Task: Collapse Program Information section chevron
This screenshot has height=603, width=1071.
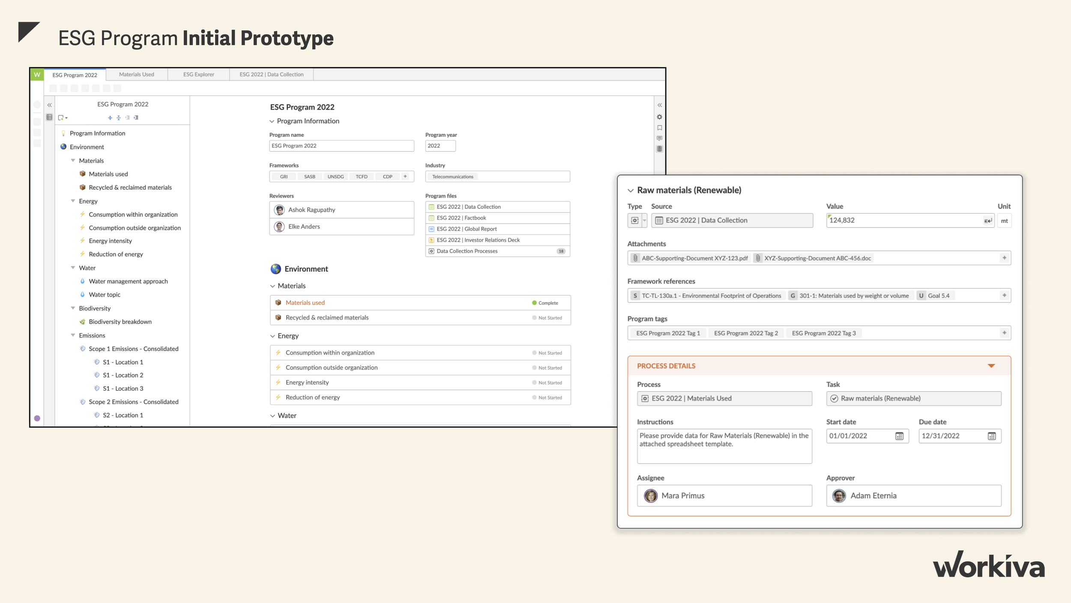Action: coord(272,121)
